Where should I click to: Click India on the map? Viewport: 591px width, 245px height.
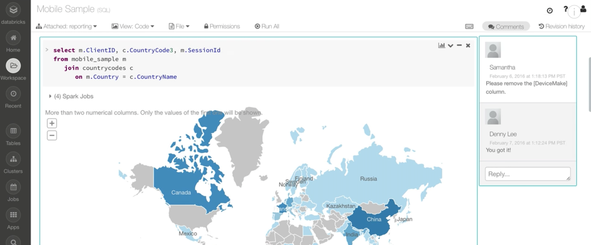352,234
